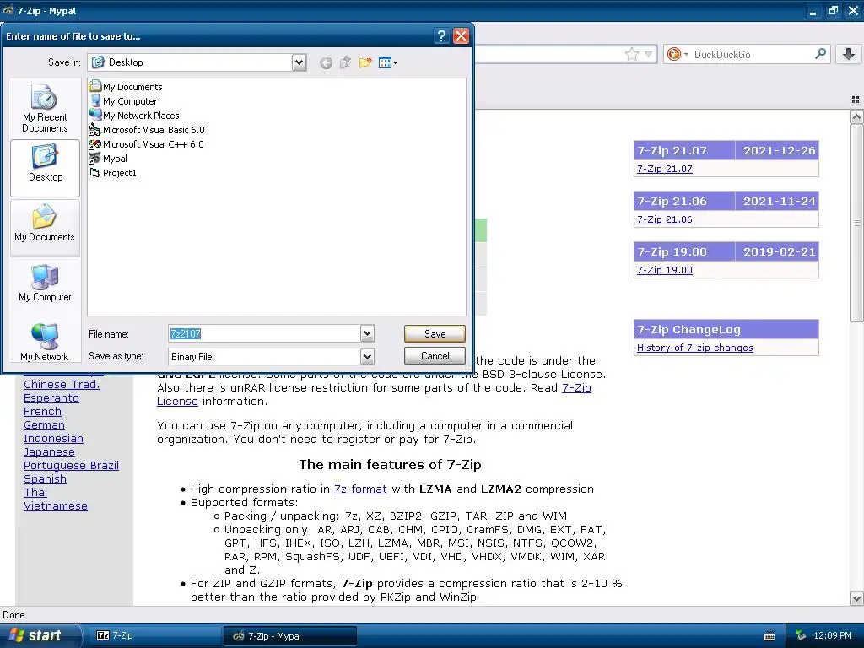Image resolution: width=864 pixels, height=648 pixels.
Task: Switch site language to French
Action: [x=42, y=411]
